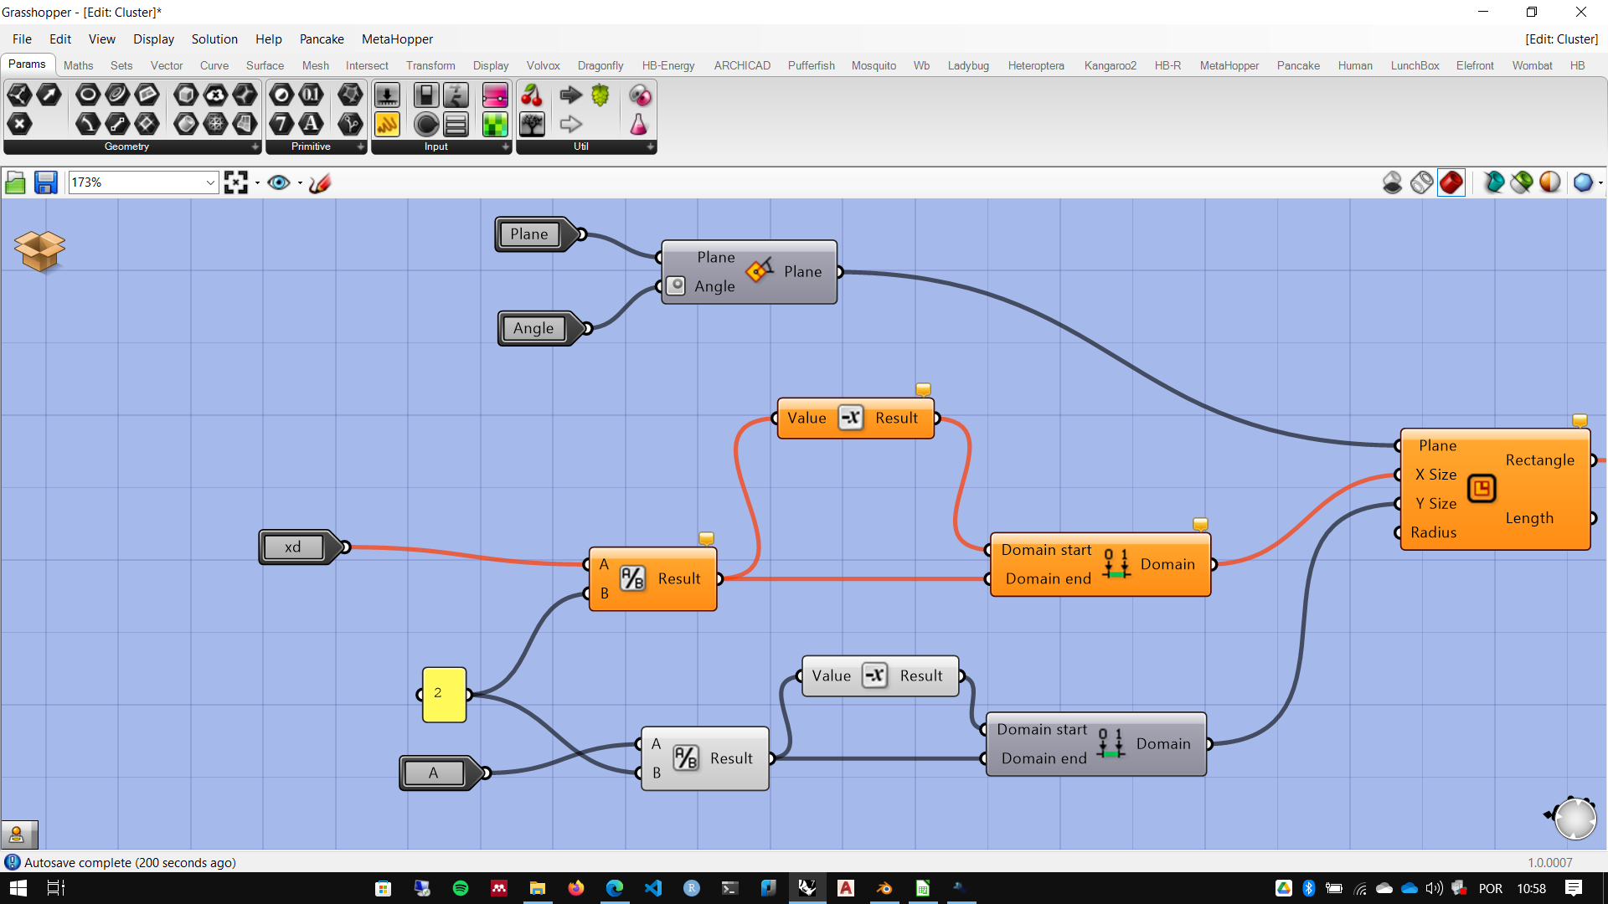Select the Point parameter icon

(x=19, y=124)
